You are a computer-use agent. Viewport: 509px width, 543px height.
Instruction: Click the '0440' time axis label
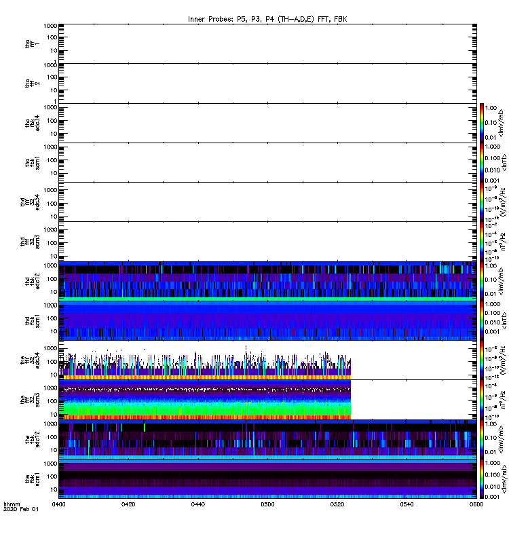pos(197,504)
